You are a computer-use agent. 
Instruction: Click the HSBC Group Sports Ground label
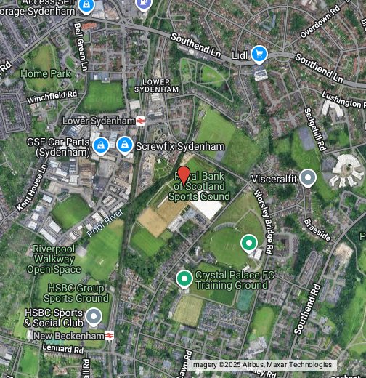tap(76, 293)
